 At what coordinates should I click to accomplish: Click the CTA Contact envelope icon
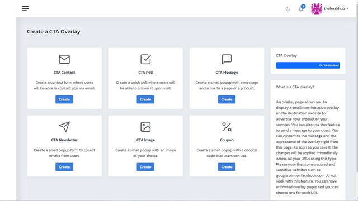(x=64, y=59)
